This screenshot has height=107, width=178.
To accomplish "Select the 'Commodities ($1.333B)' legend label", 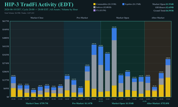I will tap(106, 4).
